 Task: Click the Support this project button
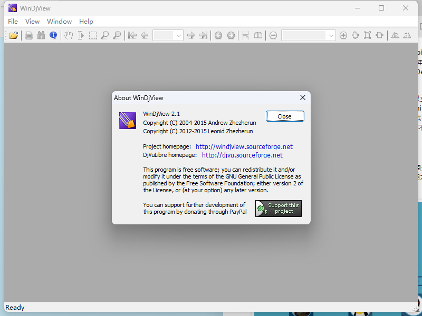pos(279,208)
